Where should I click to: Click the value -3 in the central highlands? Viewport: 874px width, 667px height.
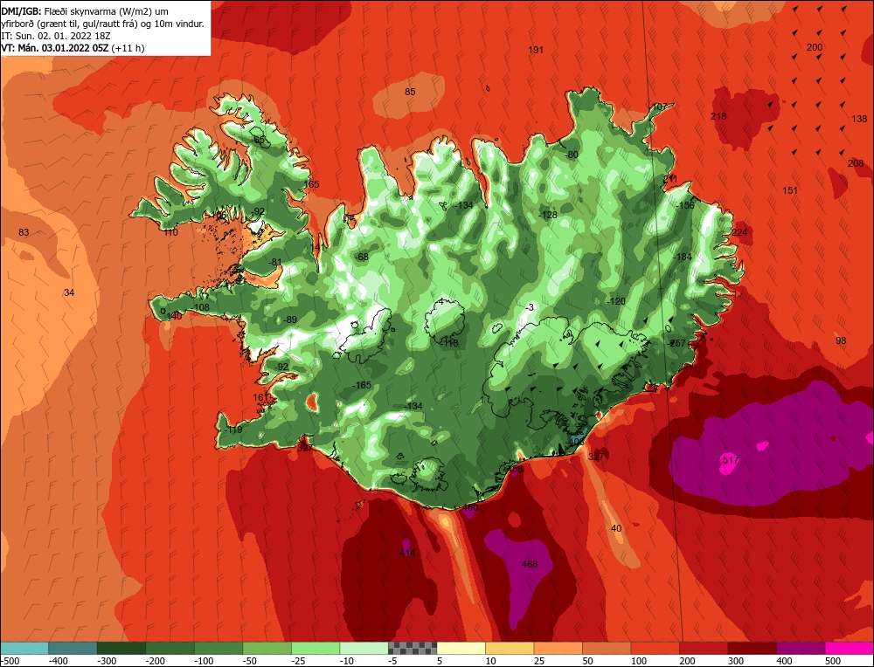(529, 308)
